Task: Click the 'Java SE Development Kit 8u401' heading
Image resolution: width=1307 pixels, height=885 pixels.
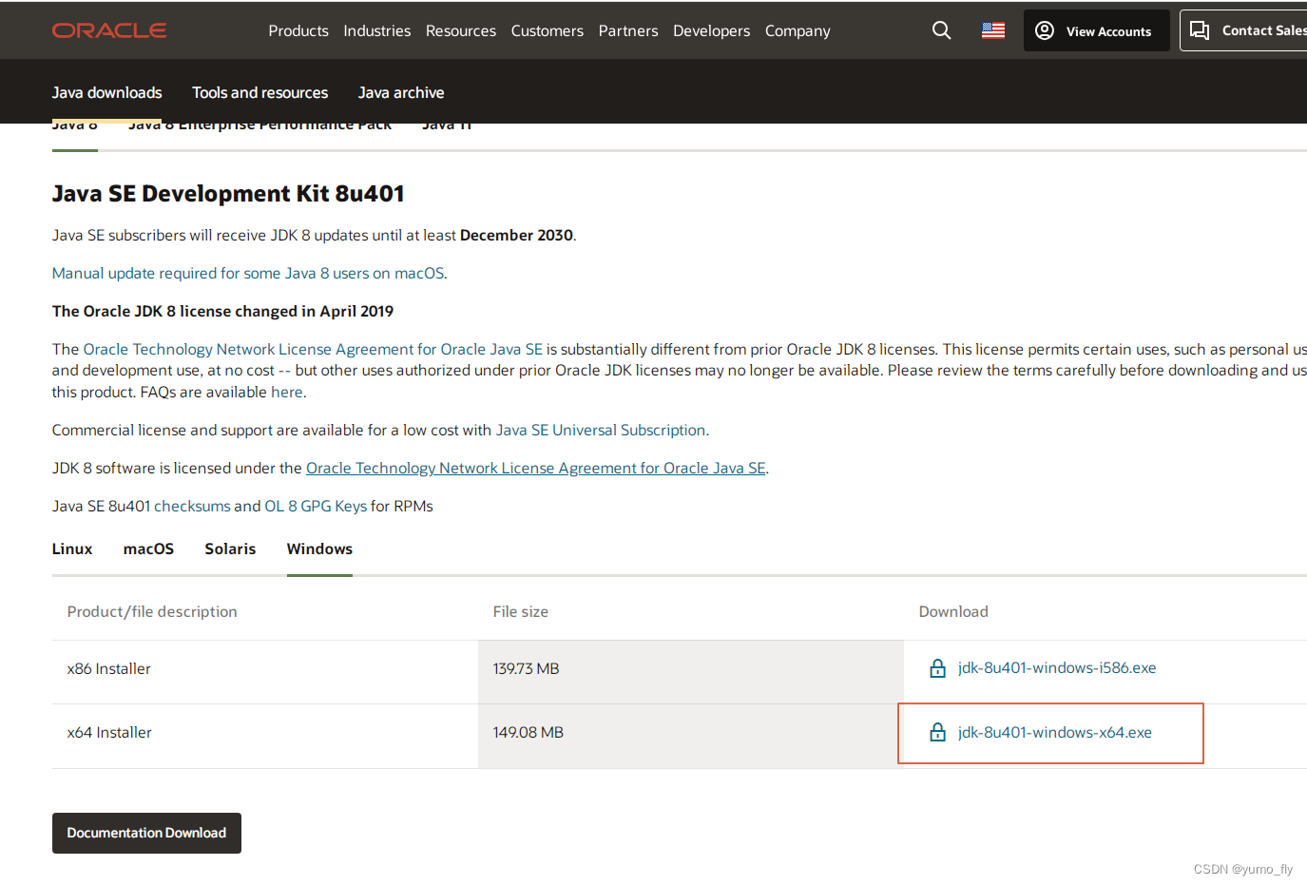Action: (228, 193)
